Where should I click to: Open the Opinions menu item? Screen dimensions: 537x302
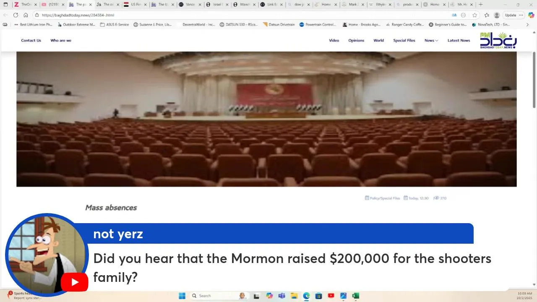tap(356, 41)
